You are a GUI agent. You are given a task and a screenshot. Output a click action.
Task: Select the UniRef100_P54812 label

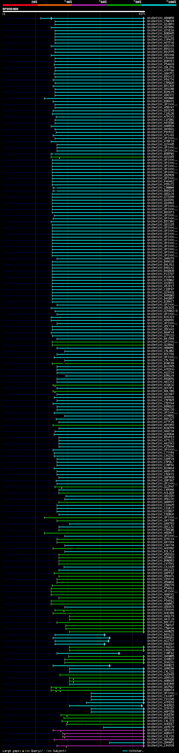[x=161, y=601]
